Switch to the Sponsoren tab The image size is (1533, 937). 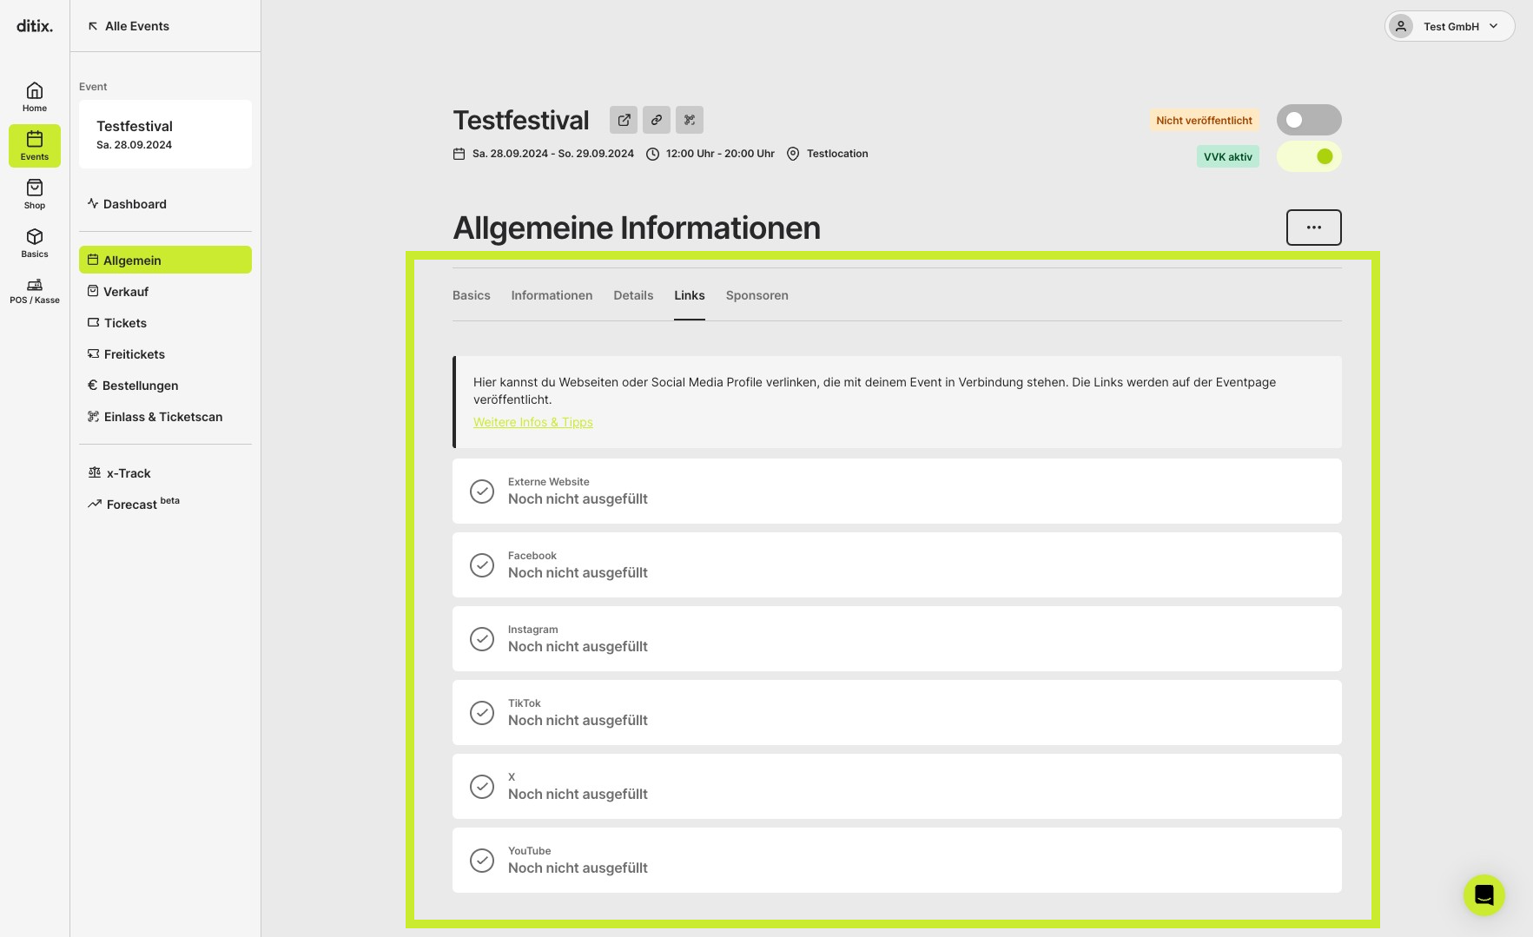[x=757, y=295]
